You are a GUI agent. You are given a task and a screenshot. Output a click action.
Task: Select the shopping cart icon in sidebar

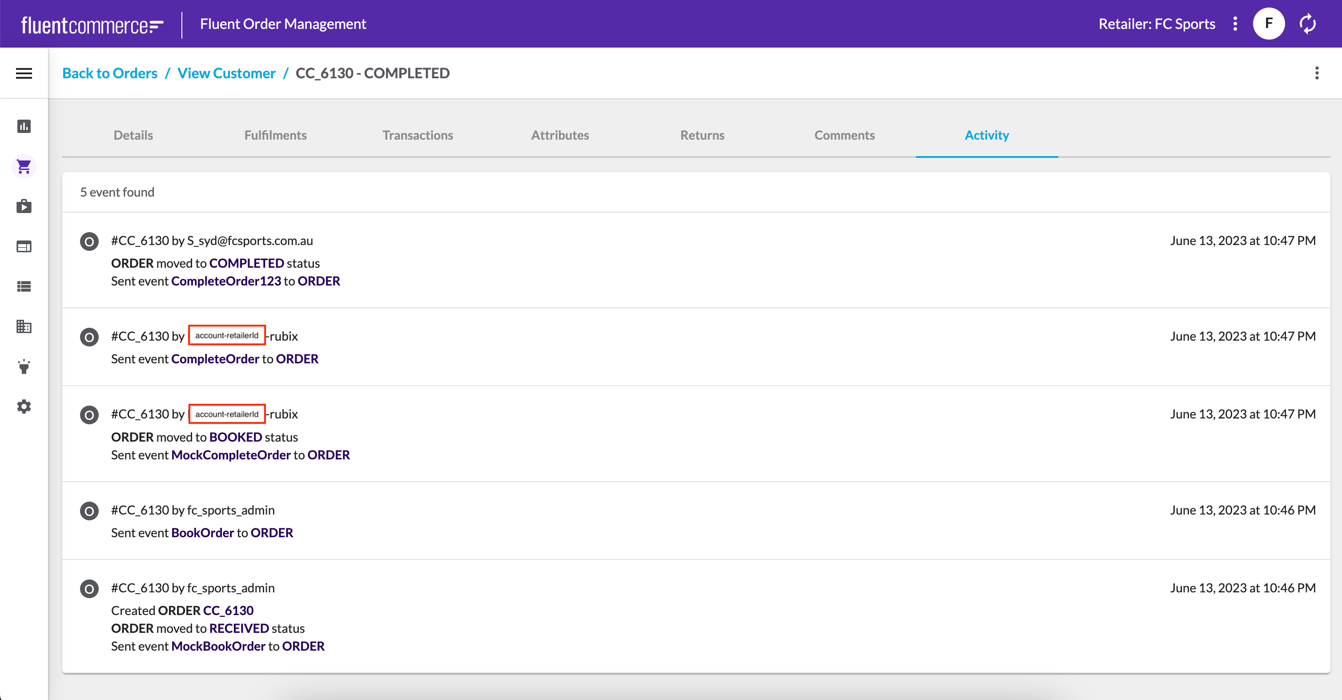pyautogui.click(x=24, y=165)
